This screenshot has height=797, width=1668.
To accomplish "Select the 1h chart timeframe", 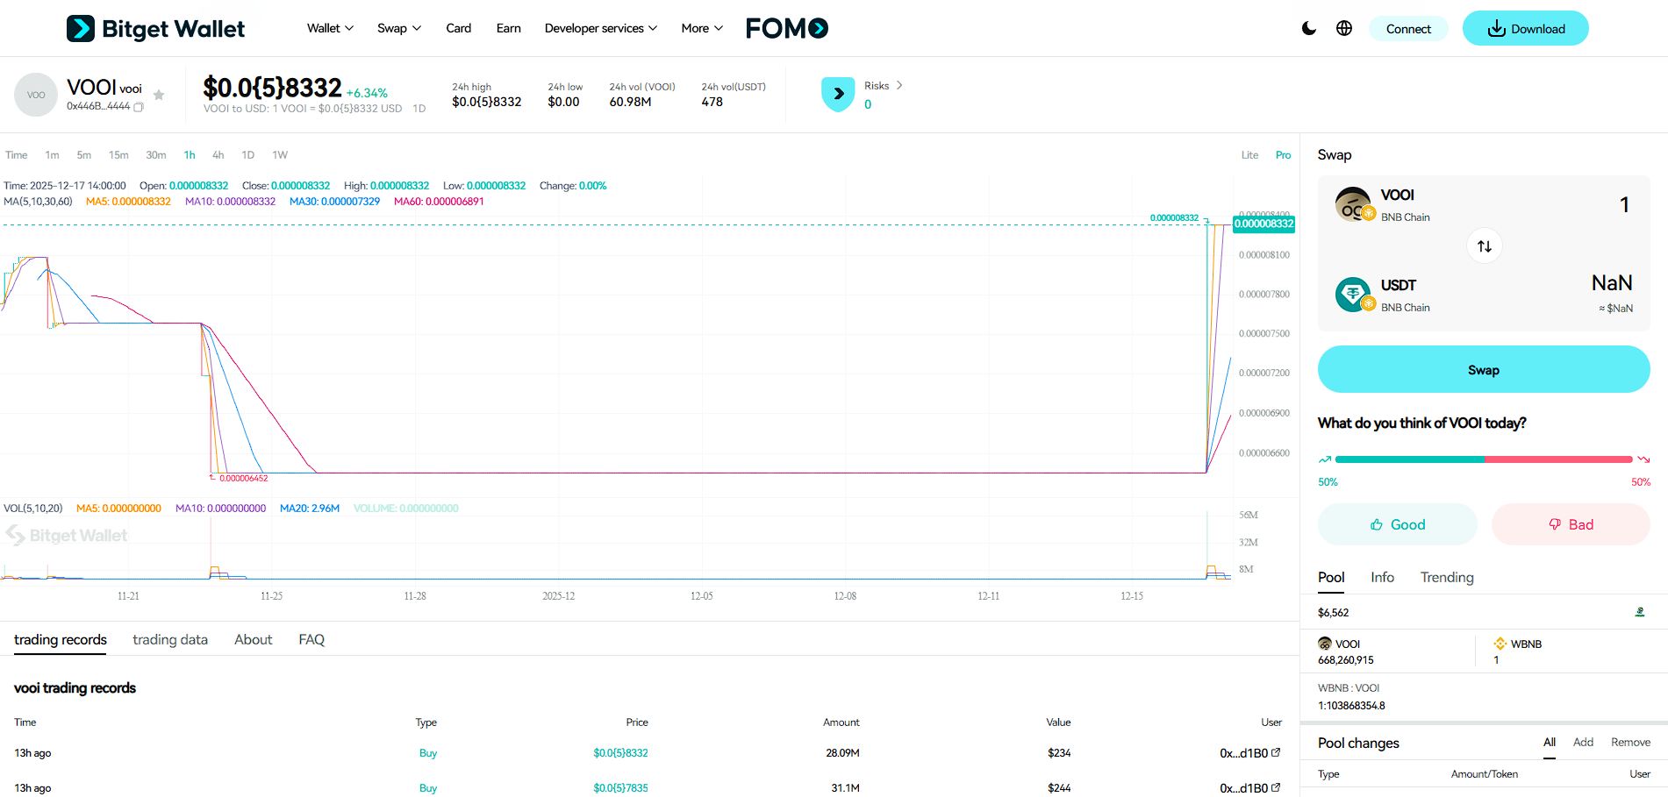I will click(189, 154).
